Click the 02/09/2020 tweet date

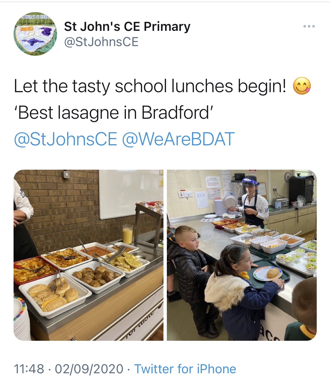(89, 369)
